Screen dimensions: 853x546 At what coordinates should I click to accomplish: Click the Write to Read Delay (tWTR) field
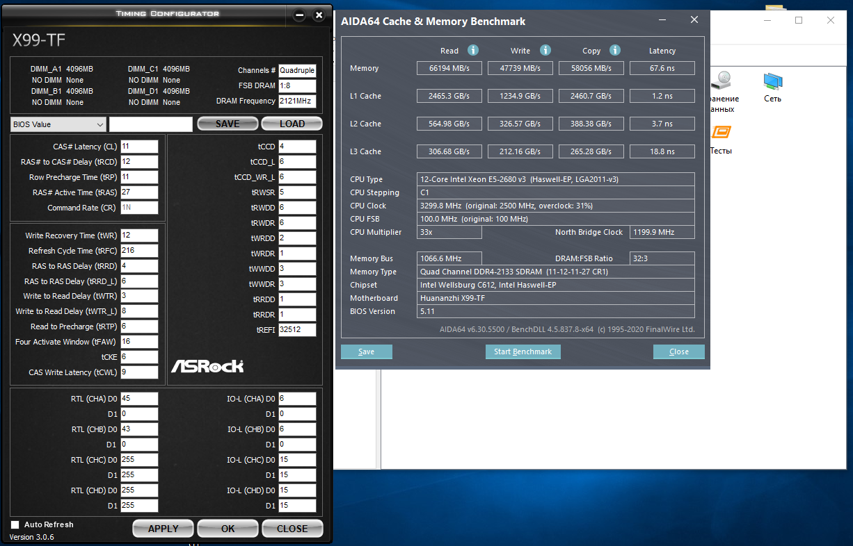coord(139,296)
